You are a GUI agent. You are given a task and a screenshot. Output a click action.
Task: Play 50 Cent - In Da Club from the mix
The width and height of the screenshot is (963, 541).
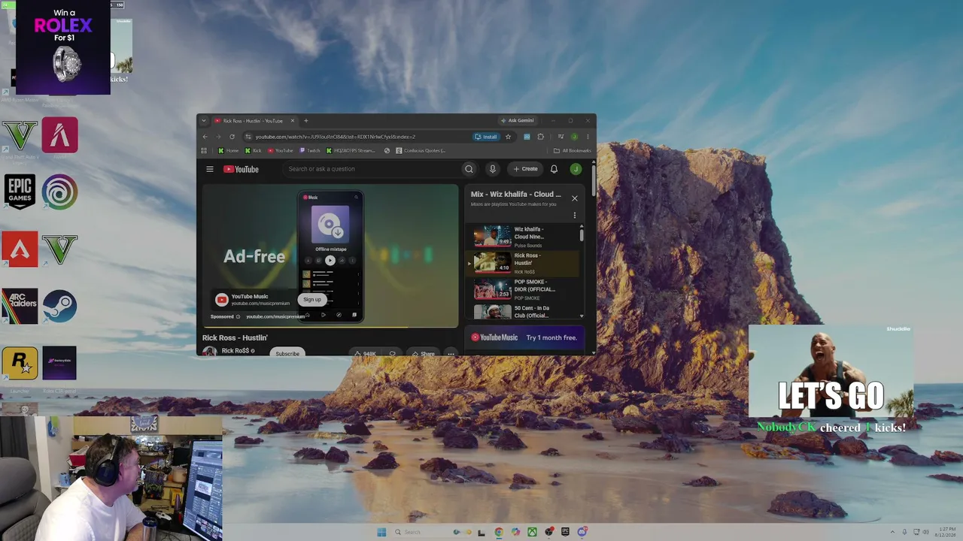tap(524, 311)
